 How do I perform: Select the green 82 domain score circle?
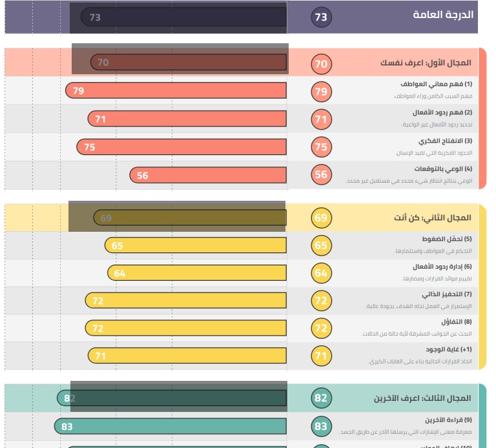tap(321, 398)
